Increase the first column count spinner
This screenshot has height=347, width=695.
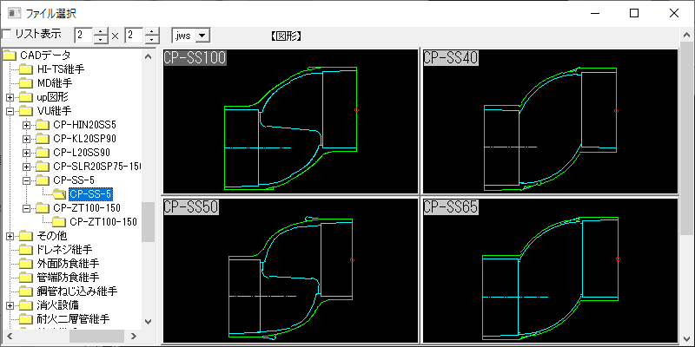(x=102, y=32)
